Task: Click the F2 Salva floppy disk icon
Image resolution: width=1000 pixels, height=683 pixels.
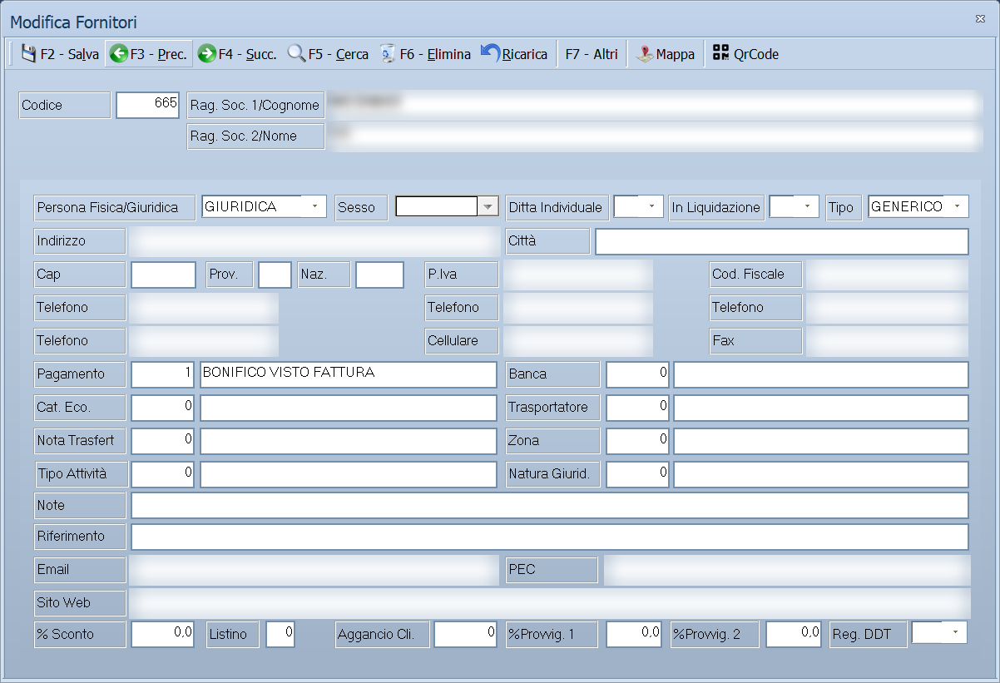Action: click(x=28, y=54)
